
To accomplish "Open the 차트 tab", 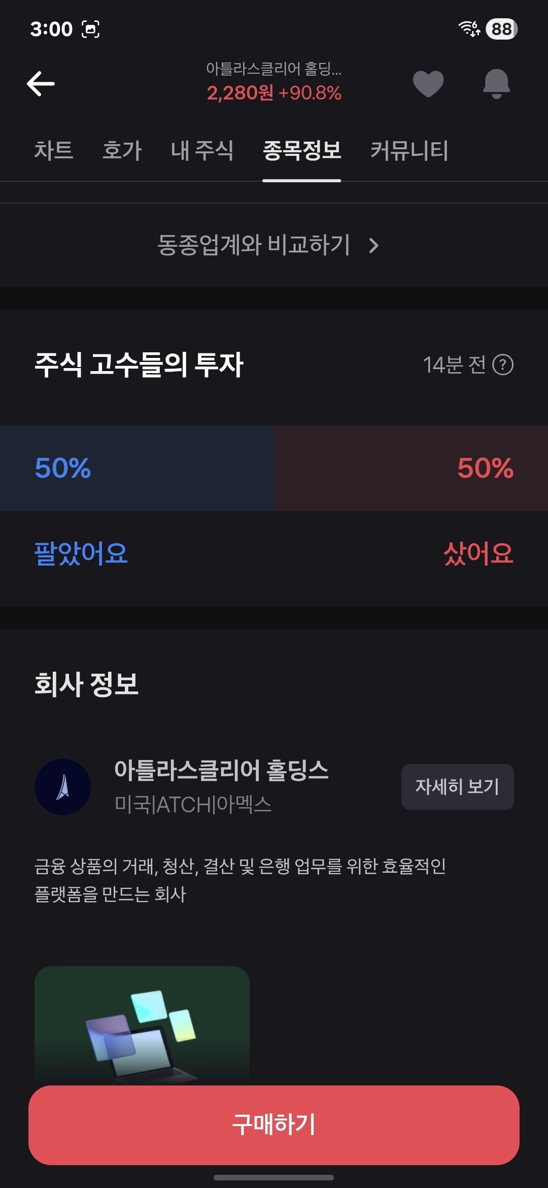I will point(54,151).
